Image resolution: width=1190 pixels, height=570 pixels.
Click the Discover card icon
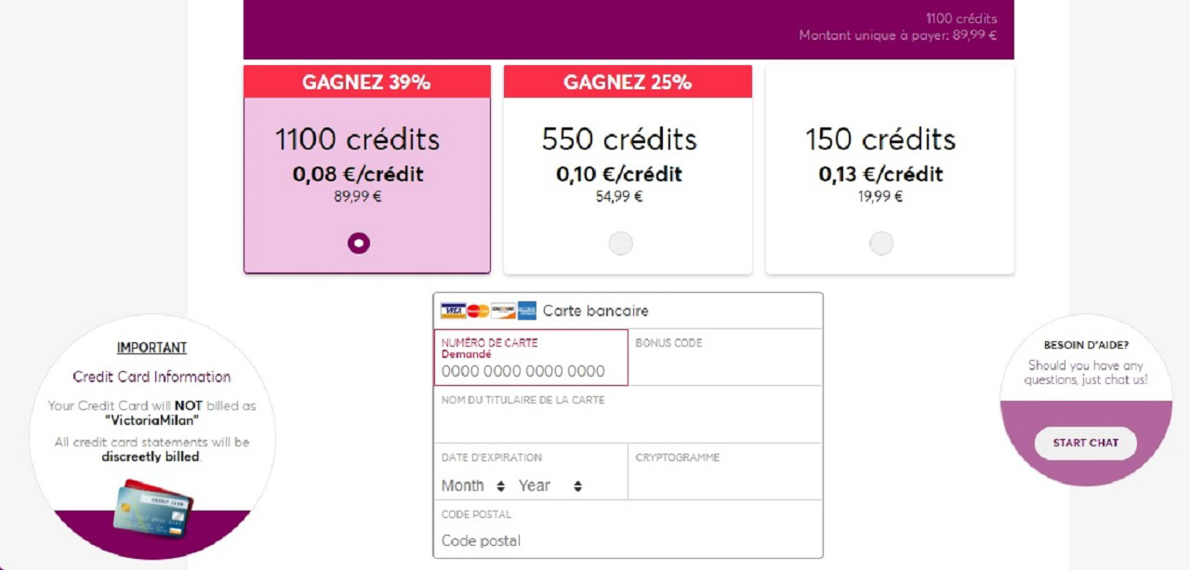pos(503,311)
